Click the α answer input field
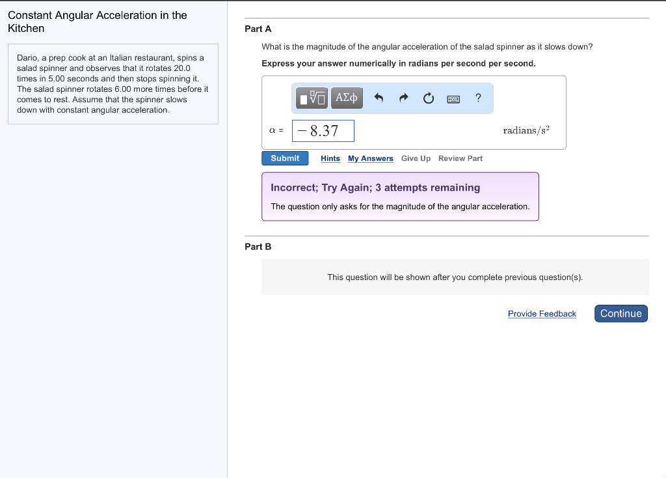 point(323,131)
